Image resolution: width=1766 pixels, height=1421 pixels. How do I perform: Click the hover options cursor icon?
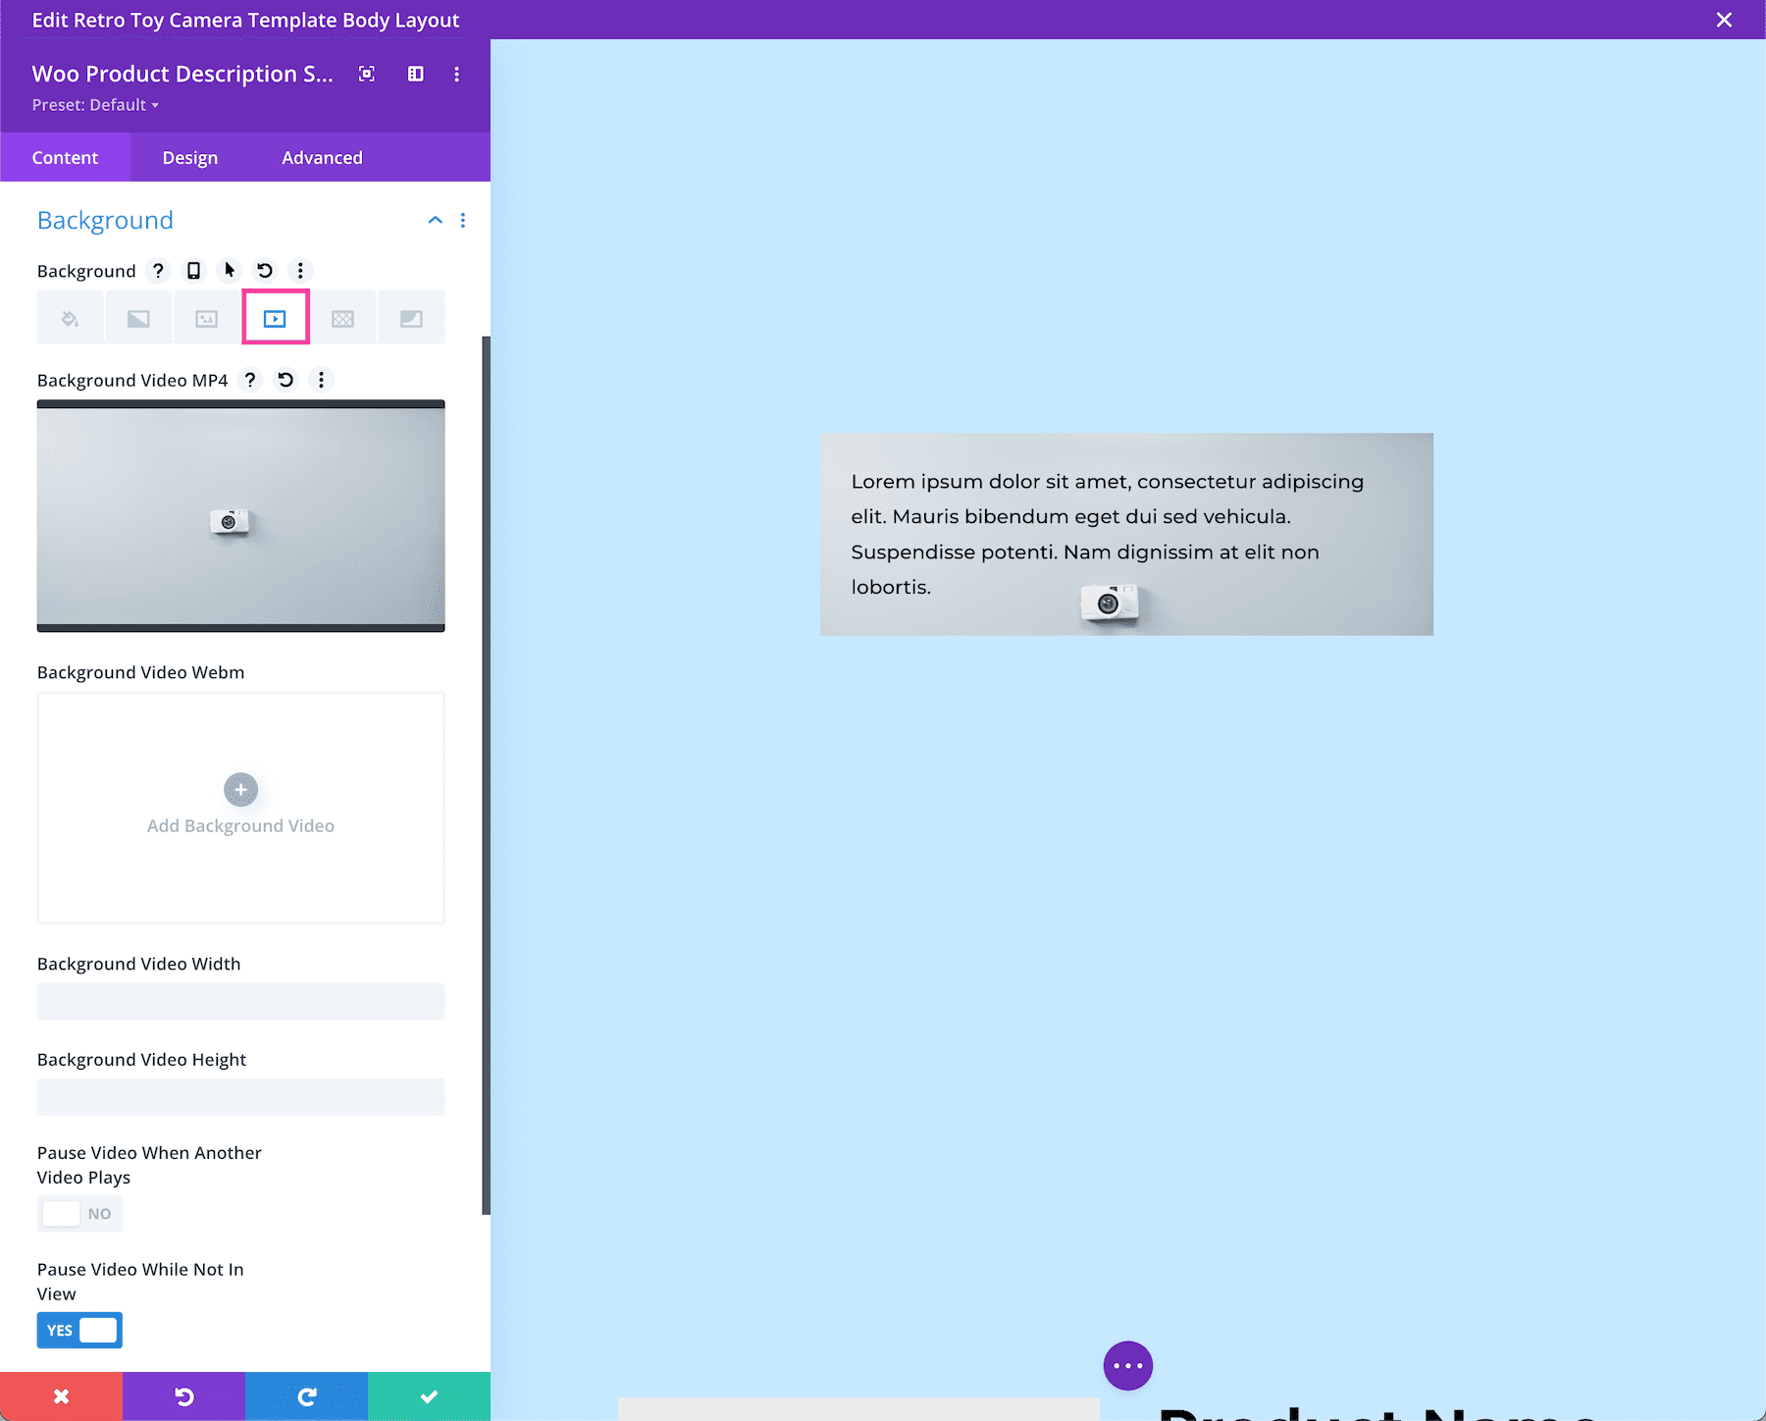[229, 271]
